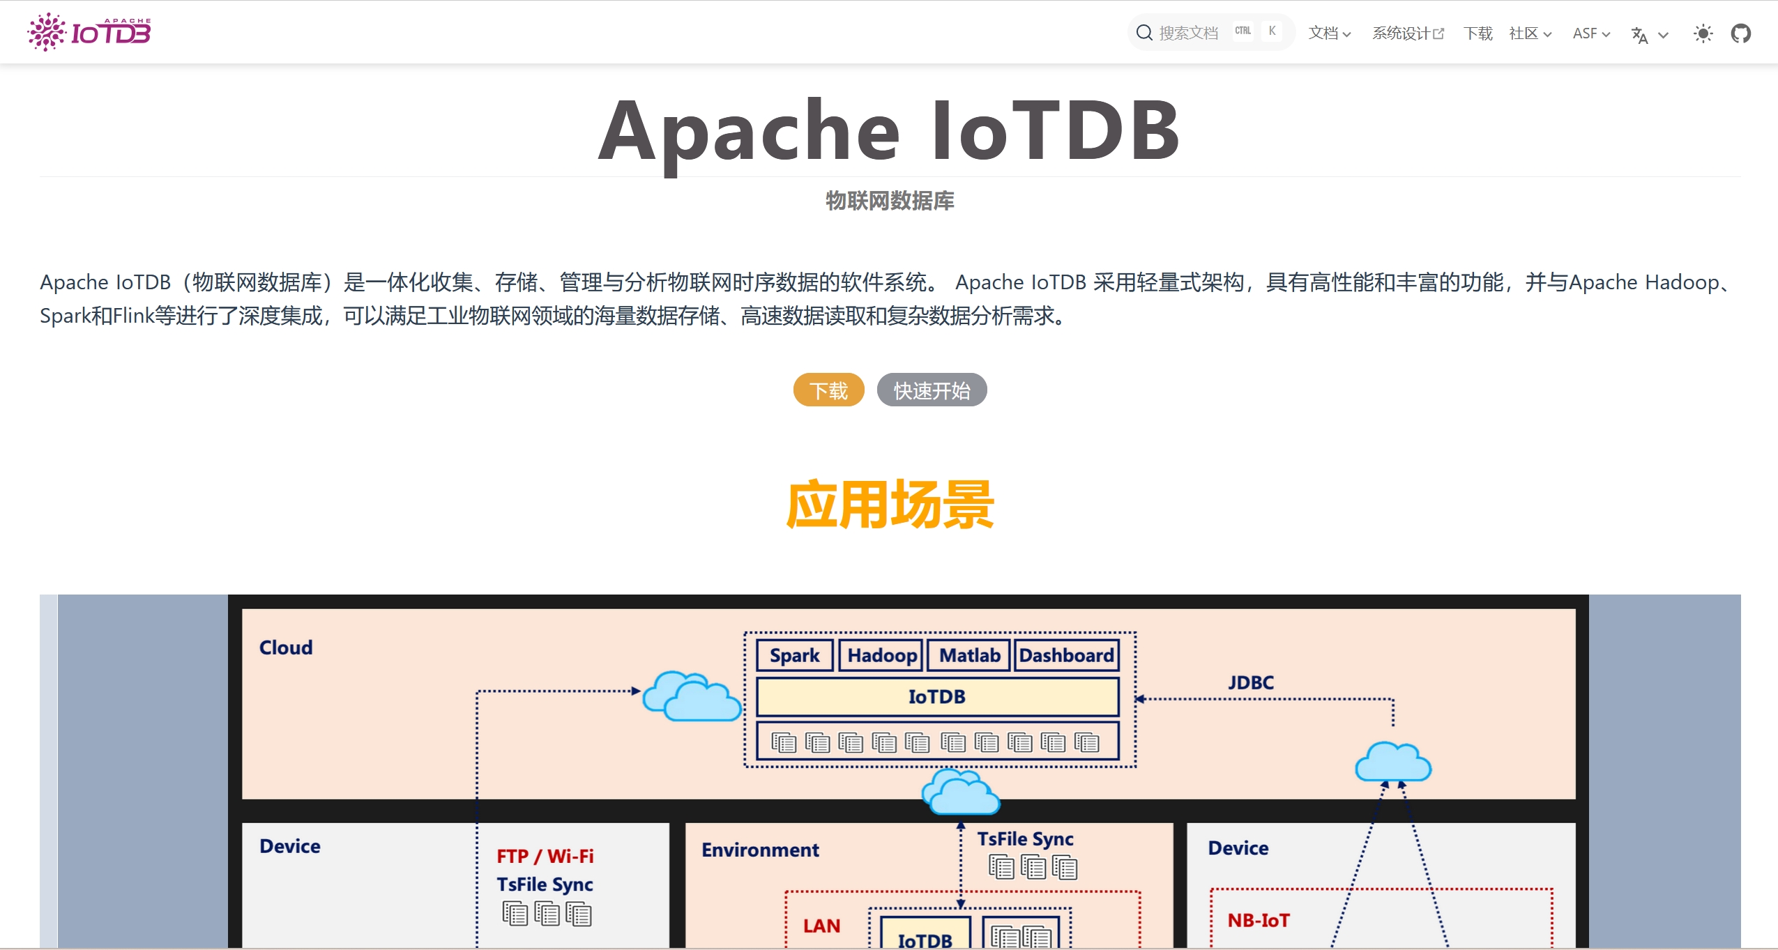Click the external-link icon beside 系统设计
The image size is (1778, 950).
tap(1438, 33)
